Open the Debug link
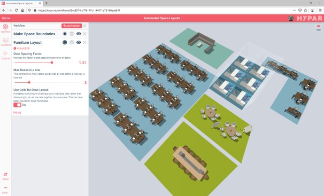This screenshot has height=196, width=324. tap(17, 113)
